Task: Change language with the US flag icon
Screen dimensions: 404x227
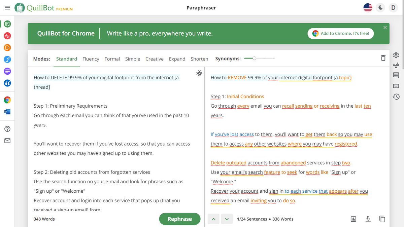Action: 368,7
